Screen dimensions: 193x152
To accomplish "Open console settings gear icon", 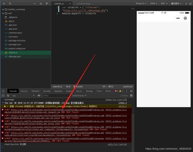I will point(131,95).
